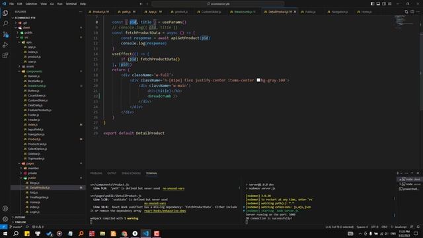
Task: Toggle the primary sidebar layout icon
Action: [372, 4]
